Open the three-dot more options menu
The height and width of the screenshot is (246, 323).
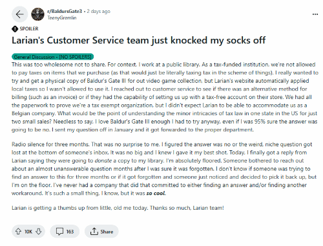[x=315, y=14]
